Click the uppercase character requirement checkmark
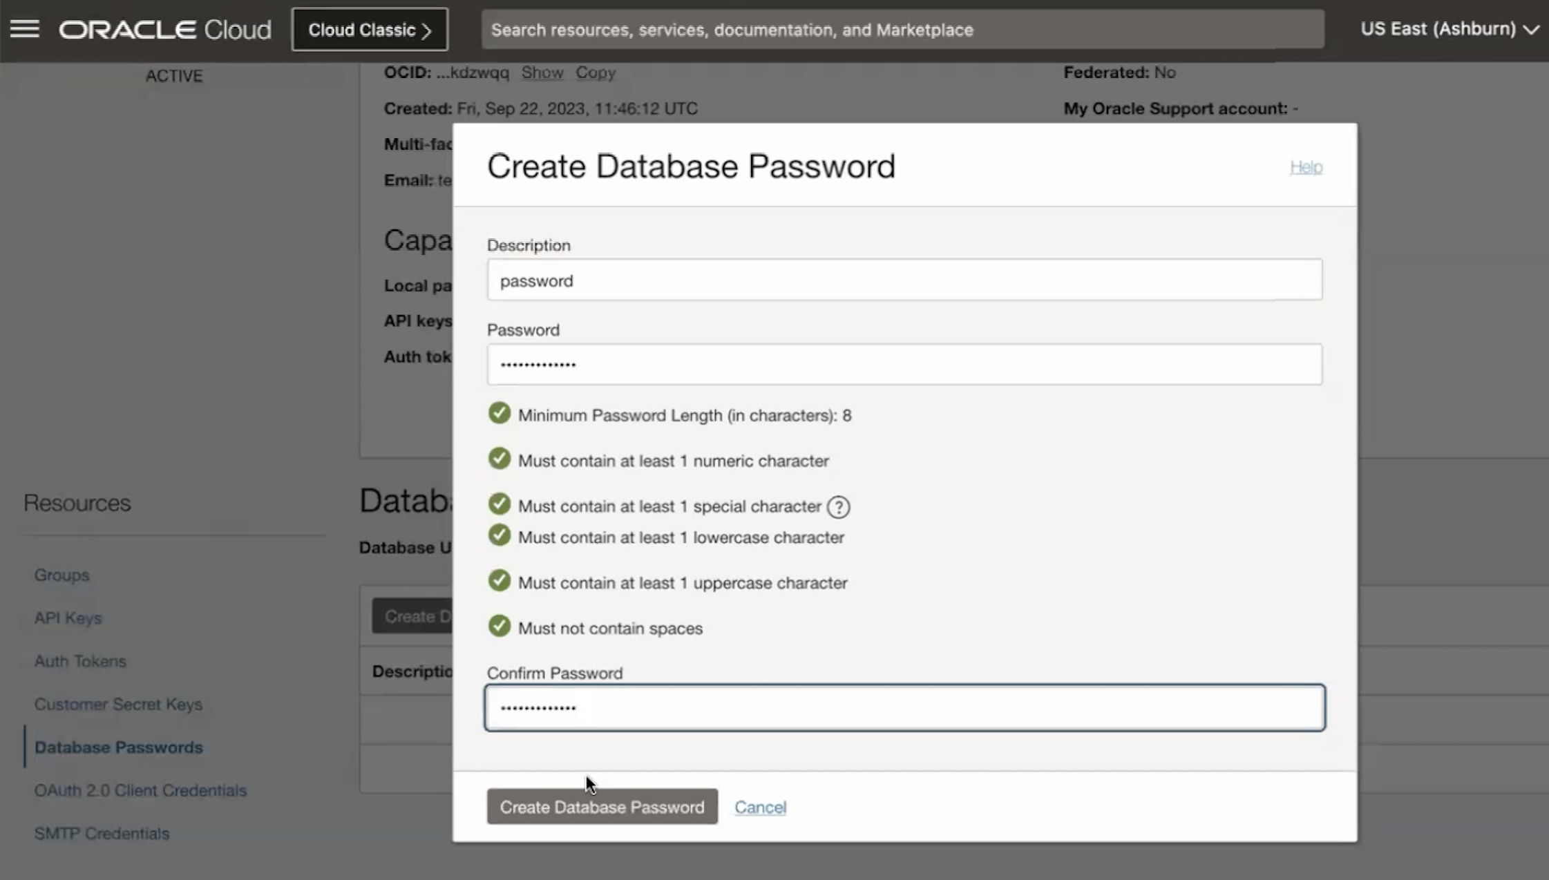 point(499,581)
